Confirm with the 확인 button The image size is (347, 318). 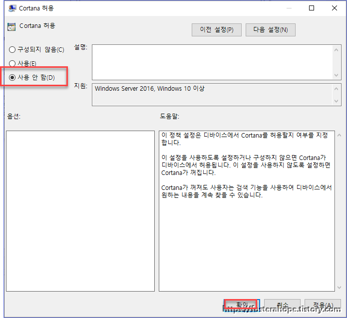click(242, 305)
